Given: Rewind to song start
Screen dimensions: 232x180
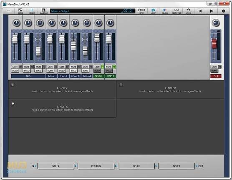Looking at the screenshot, I should (x=200, y=11).
